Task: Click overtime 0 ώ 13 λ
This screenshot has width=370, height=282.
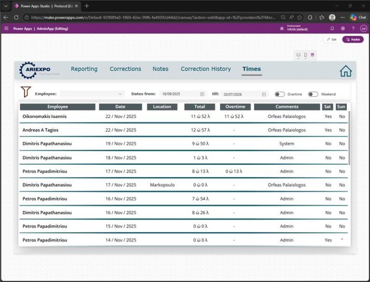Action: [x=234, y=171]
